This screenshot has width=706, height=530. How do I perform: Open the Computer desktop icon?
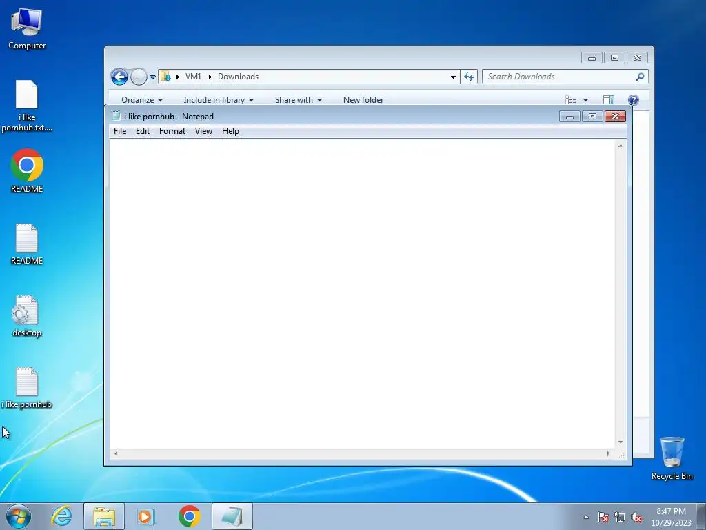click(x=27, y=29)
